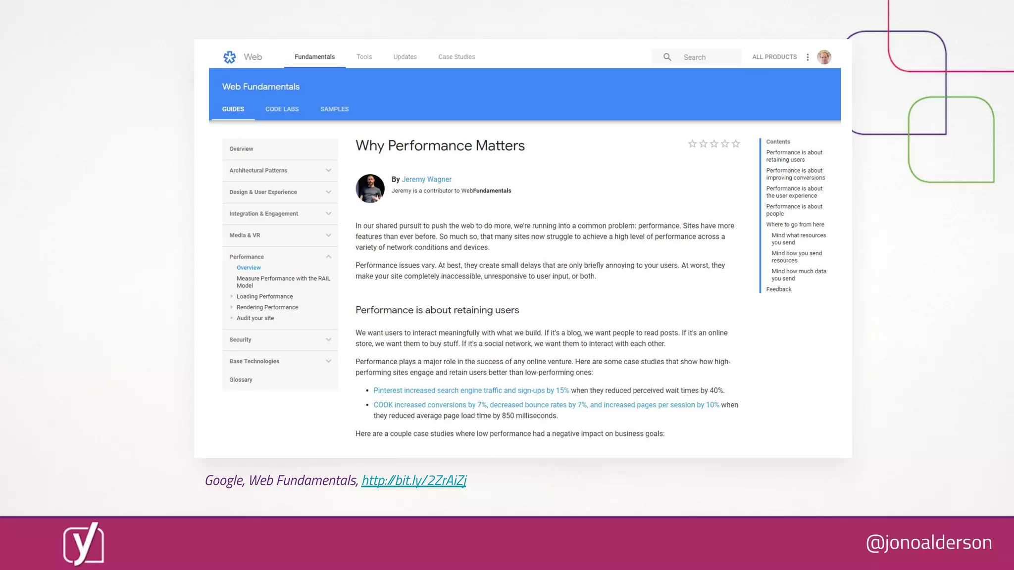Open the Case Studies top nav tab
The image size is (1014, 570).
pos(456,57)
